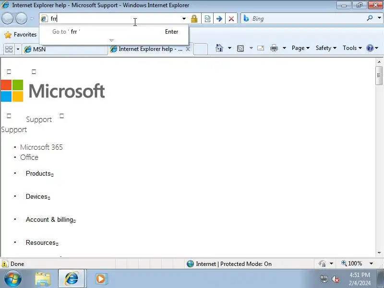Expand the address bar autocomplete dropdown
Image resolution: width=384 pixels, height=288 pixels.
click(184, 19)
